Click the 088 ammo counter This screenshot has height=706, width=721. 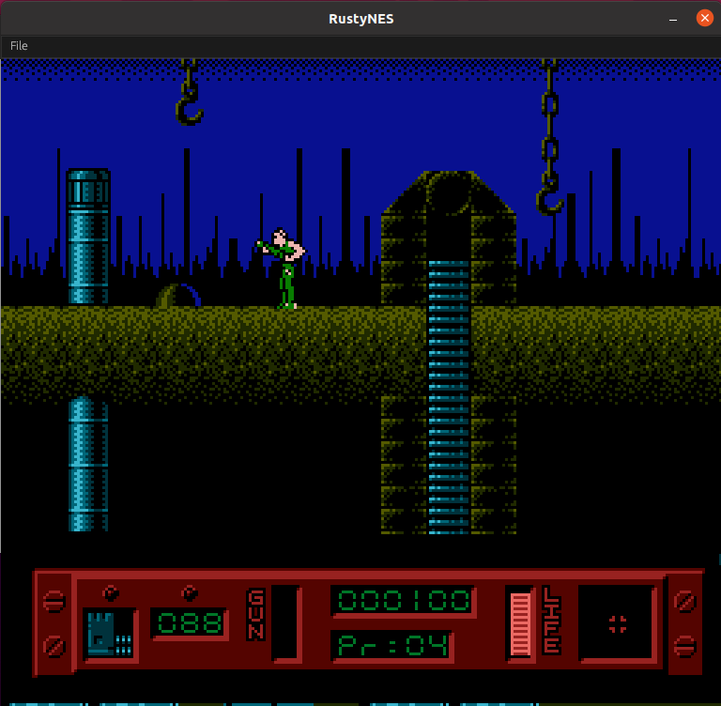pos(189,623)
